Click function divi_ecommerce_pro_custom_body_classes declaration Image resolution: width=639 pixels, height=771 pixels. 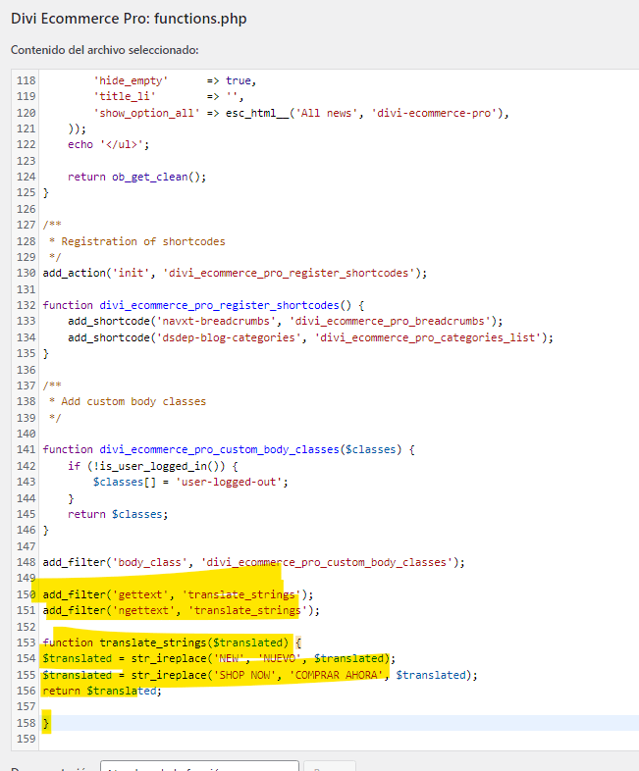(x=229, y=449)
